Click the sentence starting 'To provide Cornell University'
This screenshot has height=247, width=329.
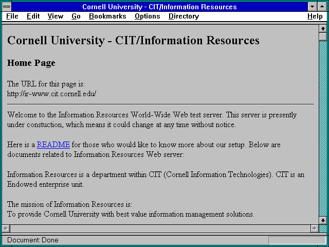pos(131,215)
